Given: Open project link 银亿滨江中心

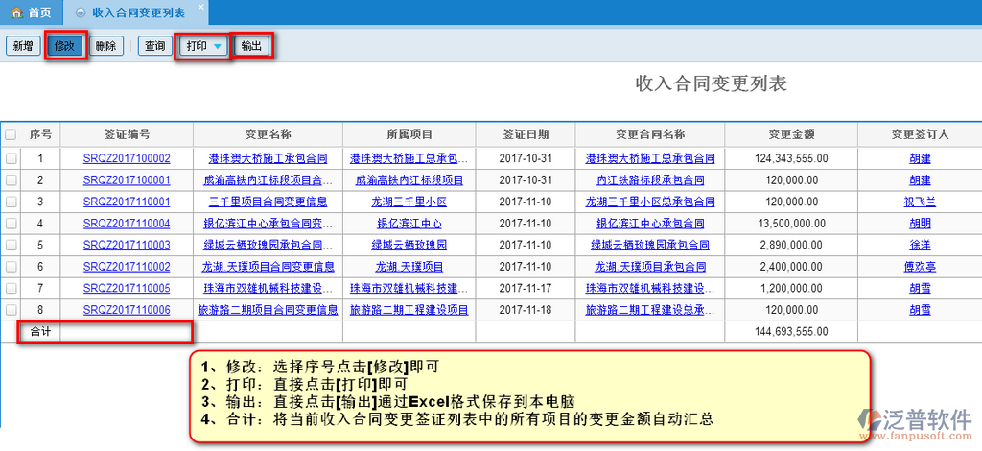Looking at the screenshot, I should coord(409,224).
